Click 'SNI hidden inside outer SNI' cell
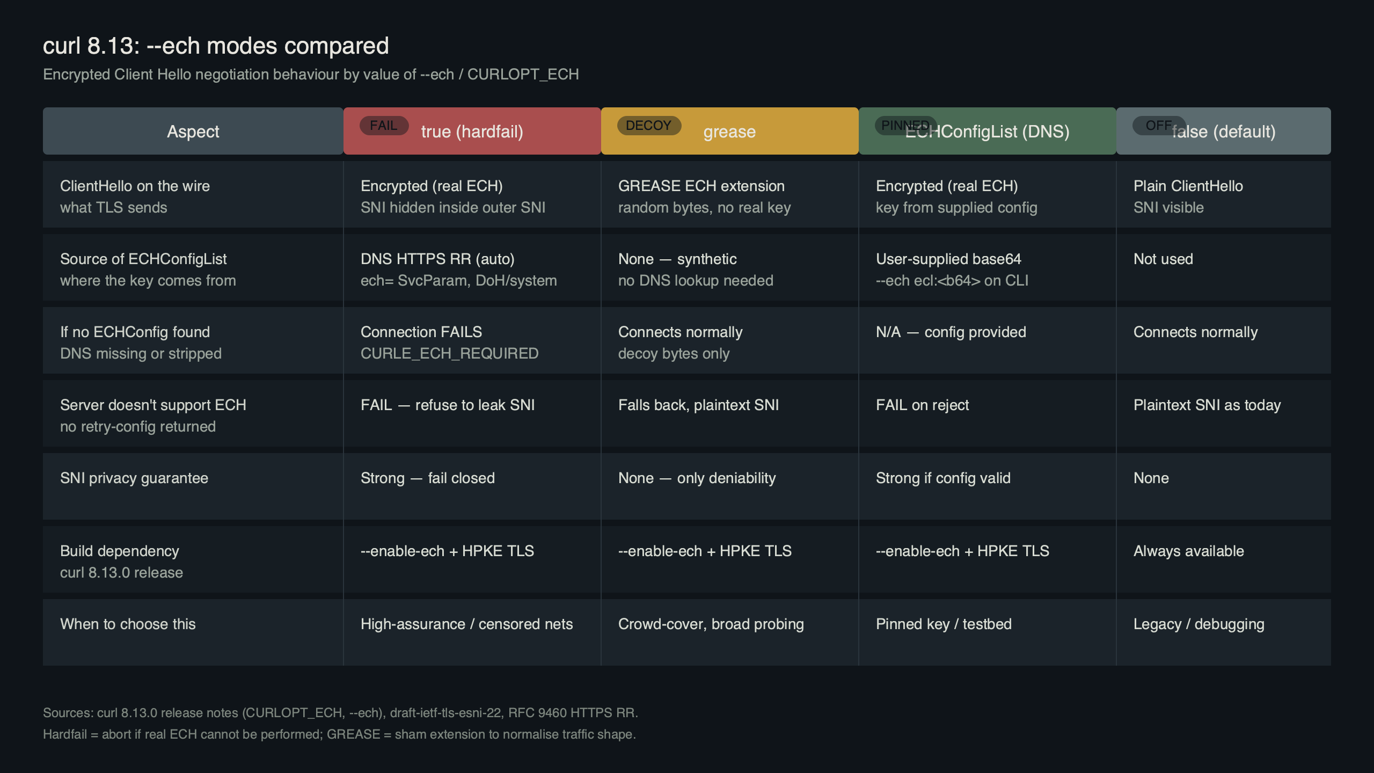This screenshot has height=773, width=1374. click(453, 207)
